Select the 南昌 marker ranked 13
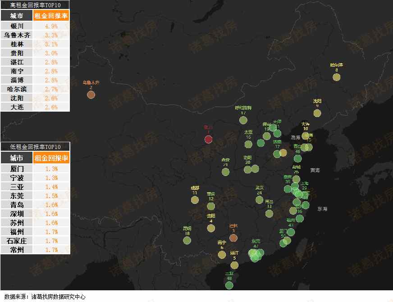 (269, 214)
